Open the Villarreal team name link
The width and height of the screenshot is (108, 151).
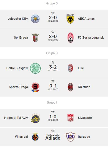coord(21,137)
